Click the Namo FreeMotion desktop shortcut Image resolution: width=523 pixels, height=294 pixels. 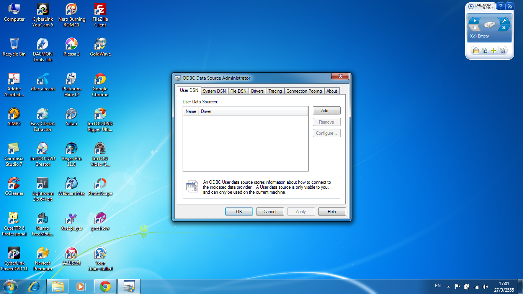click(43, 224)
